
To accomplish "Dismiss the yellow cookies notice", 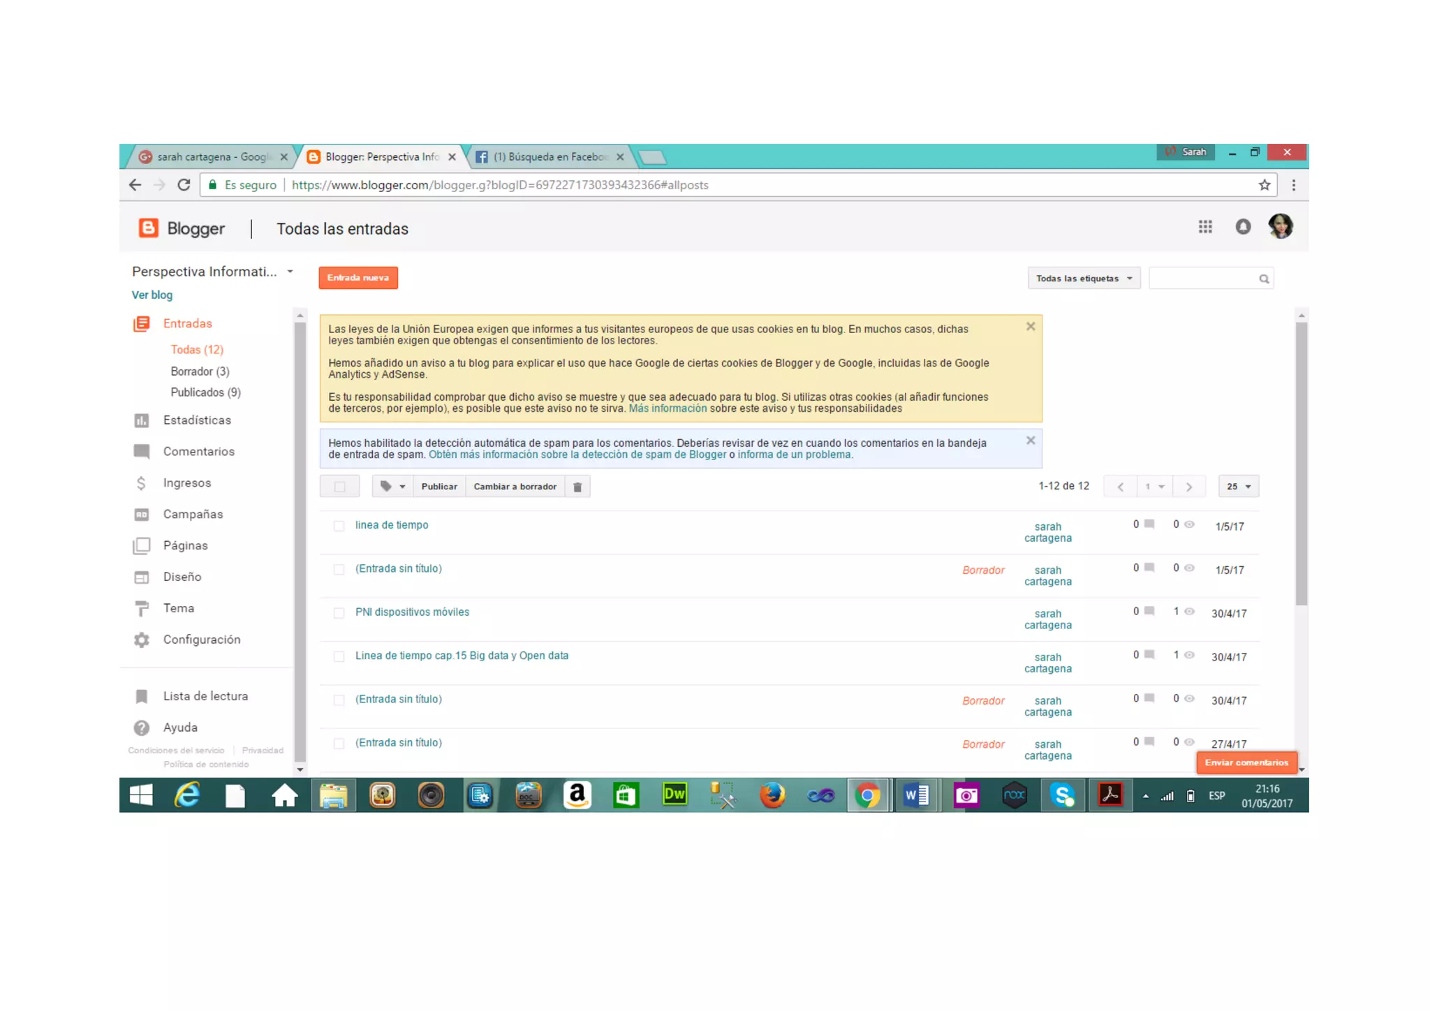I will [x=1031, y=327].
